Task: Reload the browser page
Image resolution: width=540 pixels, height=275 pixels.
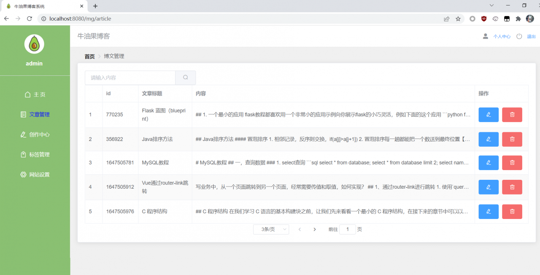Action: tap(30, 19)
